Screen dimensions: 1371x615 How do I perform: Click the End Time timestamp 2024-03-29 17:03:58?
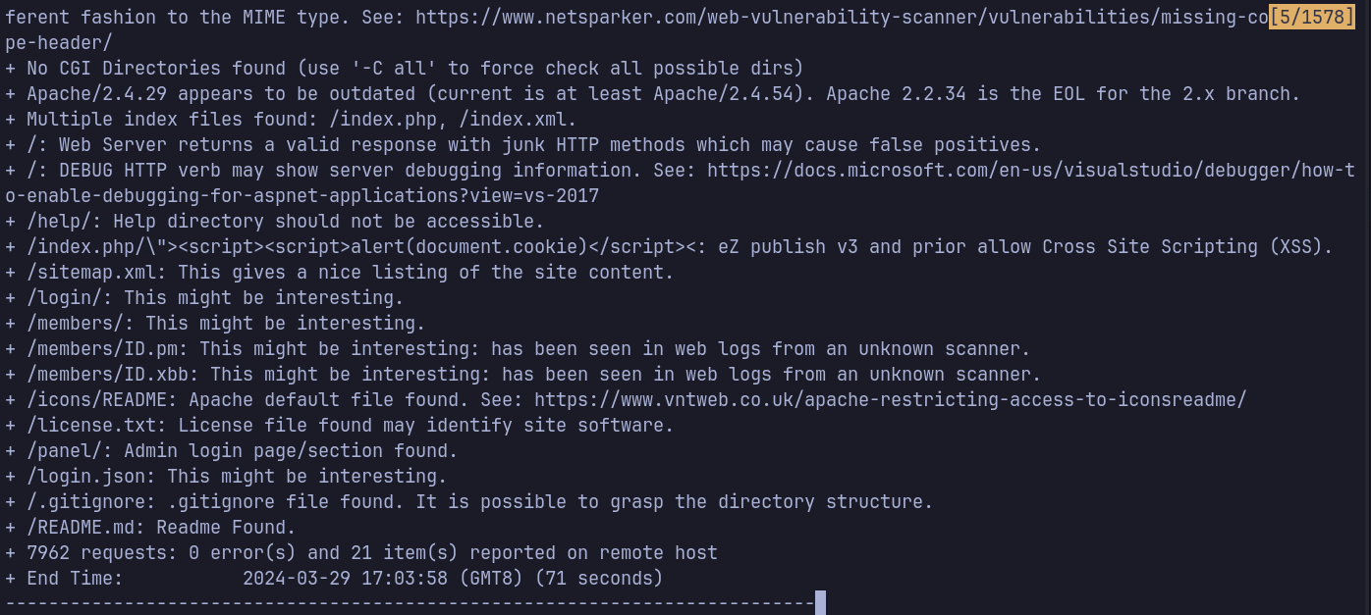coord(346,579)
